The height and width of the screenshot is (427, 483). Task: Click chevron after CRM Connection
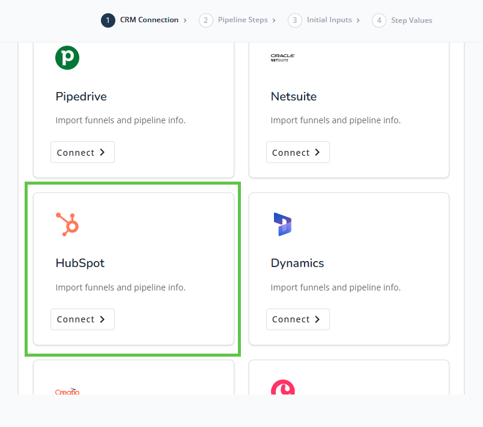point(185,20)
